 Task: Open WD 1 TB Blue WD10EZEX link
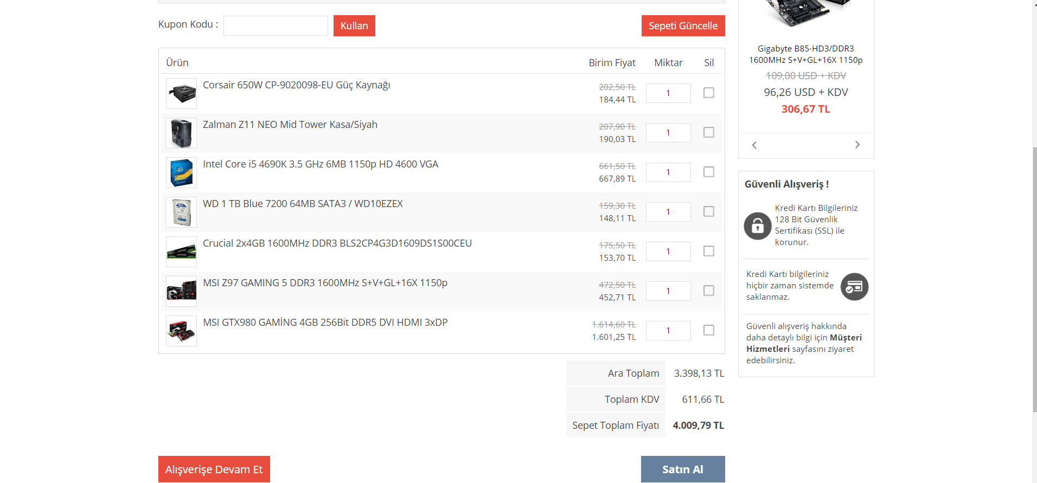coord(303,204)
